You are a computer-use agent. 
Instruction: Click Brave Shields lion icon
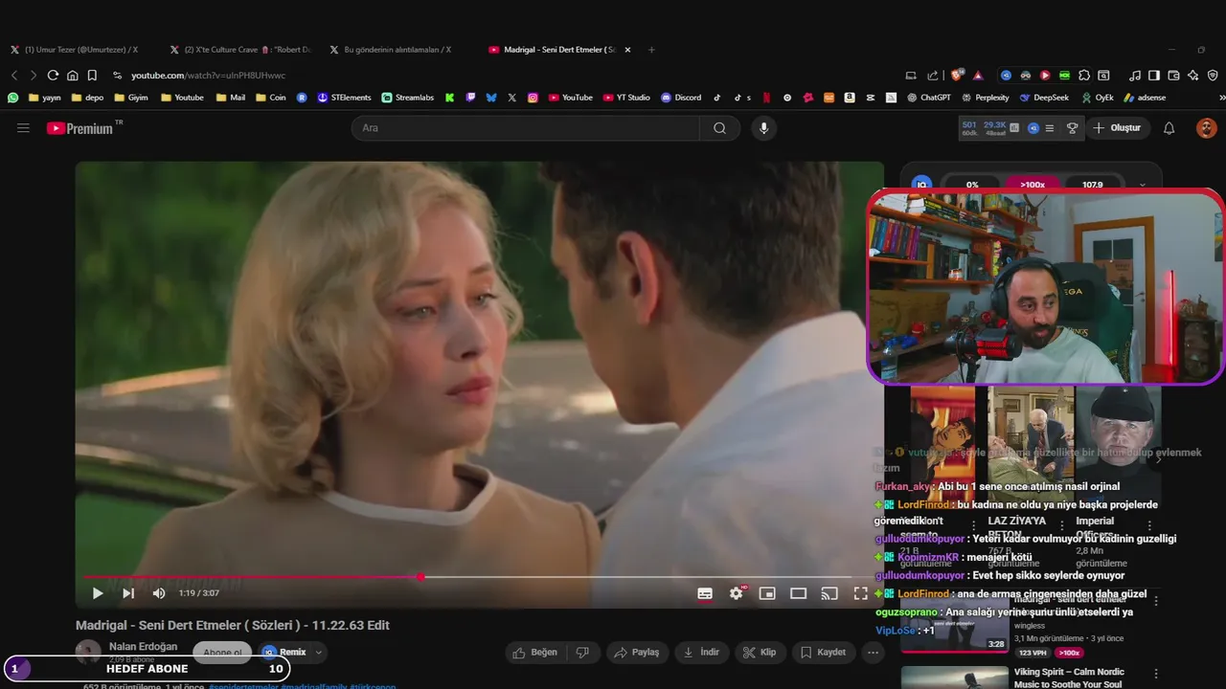(958, 75)
